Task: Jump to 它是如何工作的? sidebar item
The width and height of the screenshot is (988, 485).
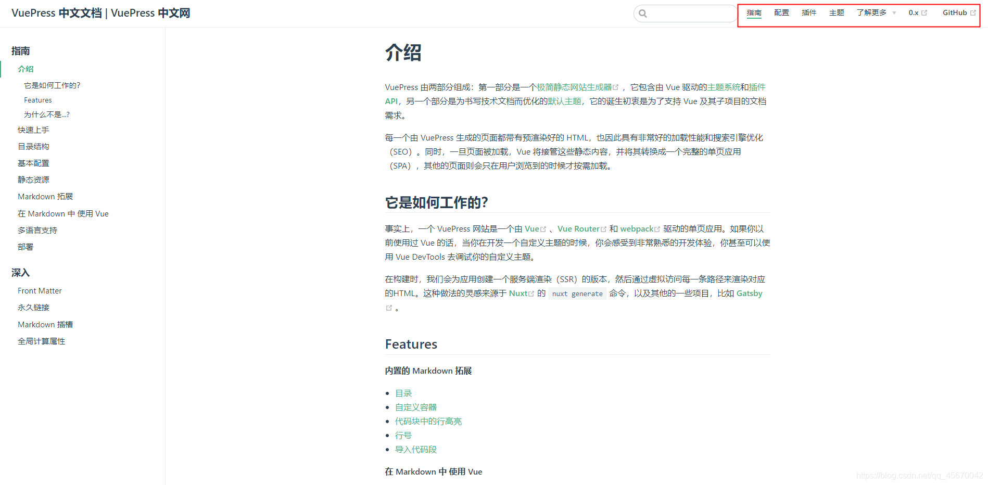Action: click(x=52, y=85)
